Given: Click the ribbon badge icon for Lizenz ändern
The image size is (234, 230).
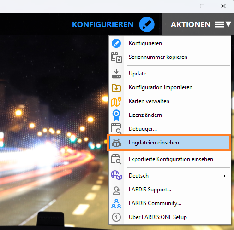Looking at the screenshot, I should (116, 115).
